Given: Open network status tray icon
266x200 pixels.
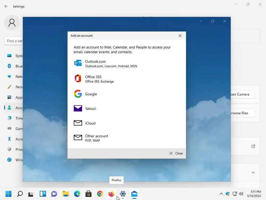Looking at the screenshot, I should [235, 194].
